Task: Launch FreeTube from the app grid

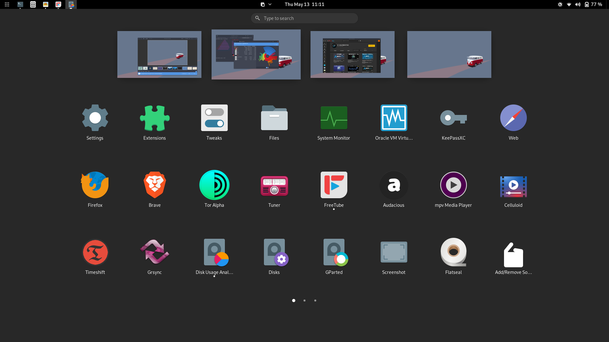Action: pyautogui.click(x=334, y=185)
